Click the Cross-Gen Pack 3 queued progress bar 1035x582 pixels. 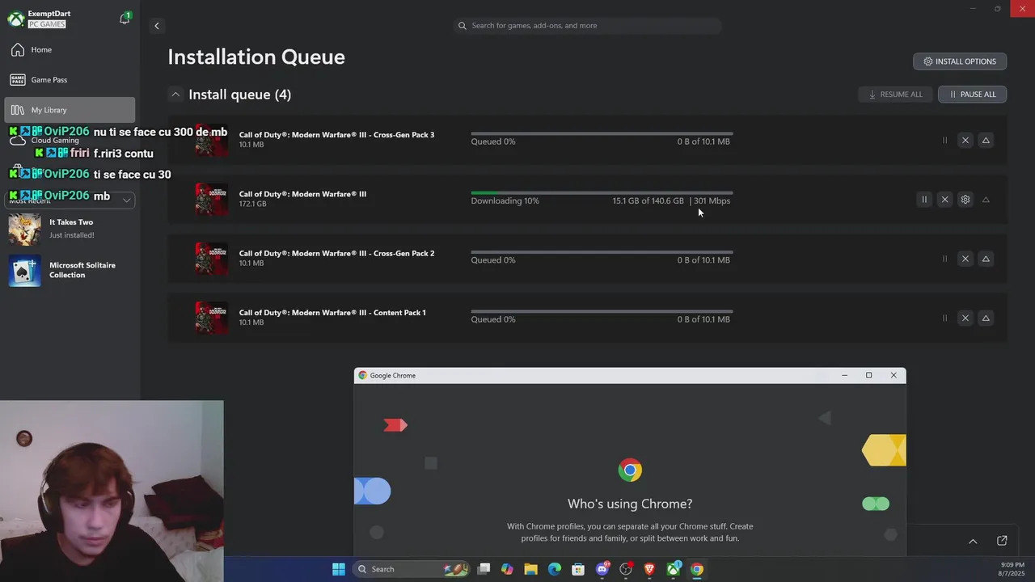click(602, 133)
